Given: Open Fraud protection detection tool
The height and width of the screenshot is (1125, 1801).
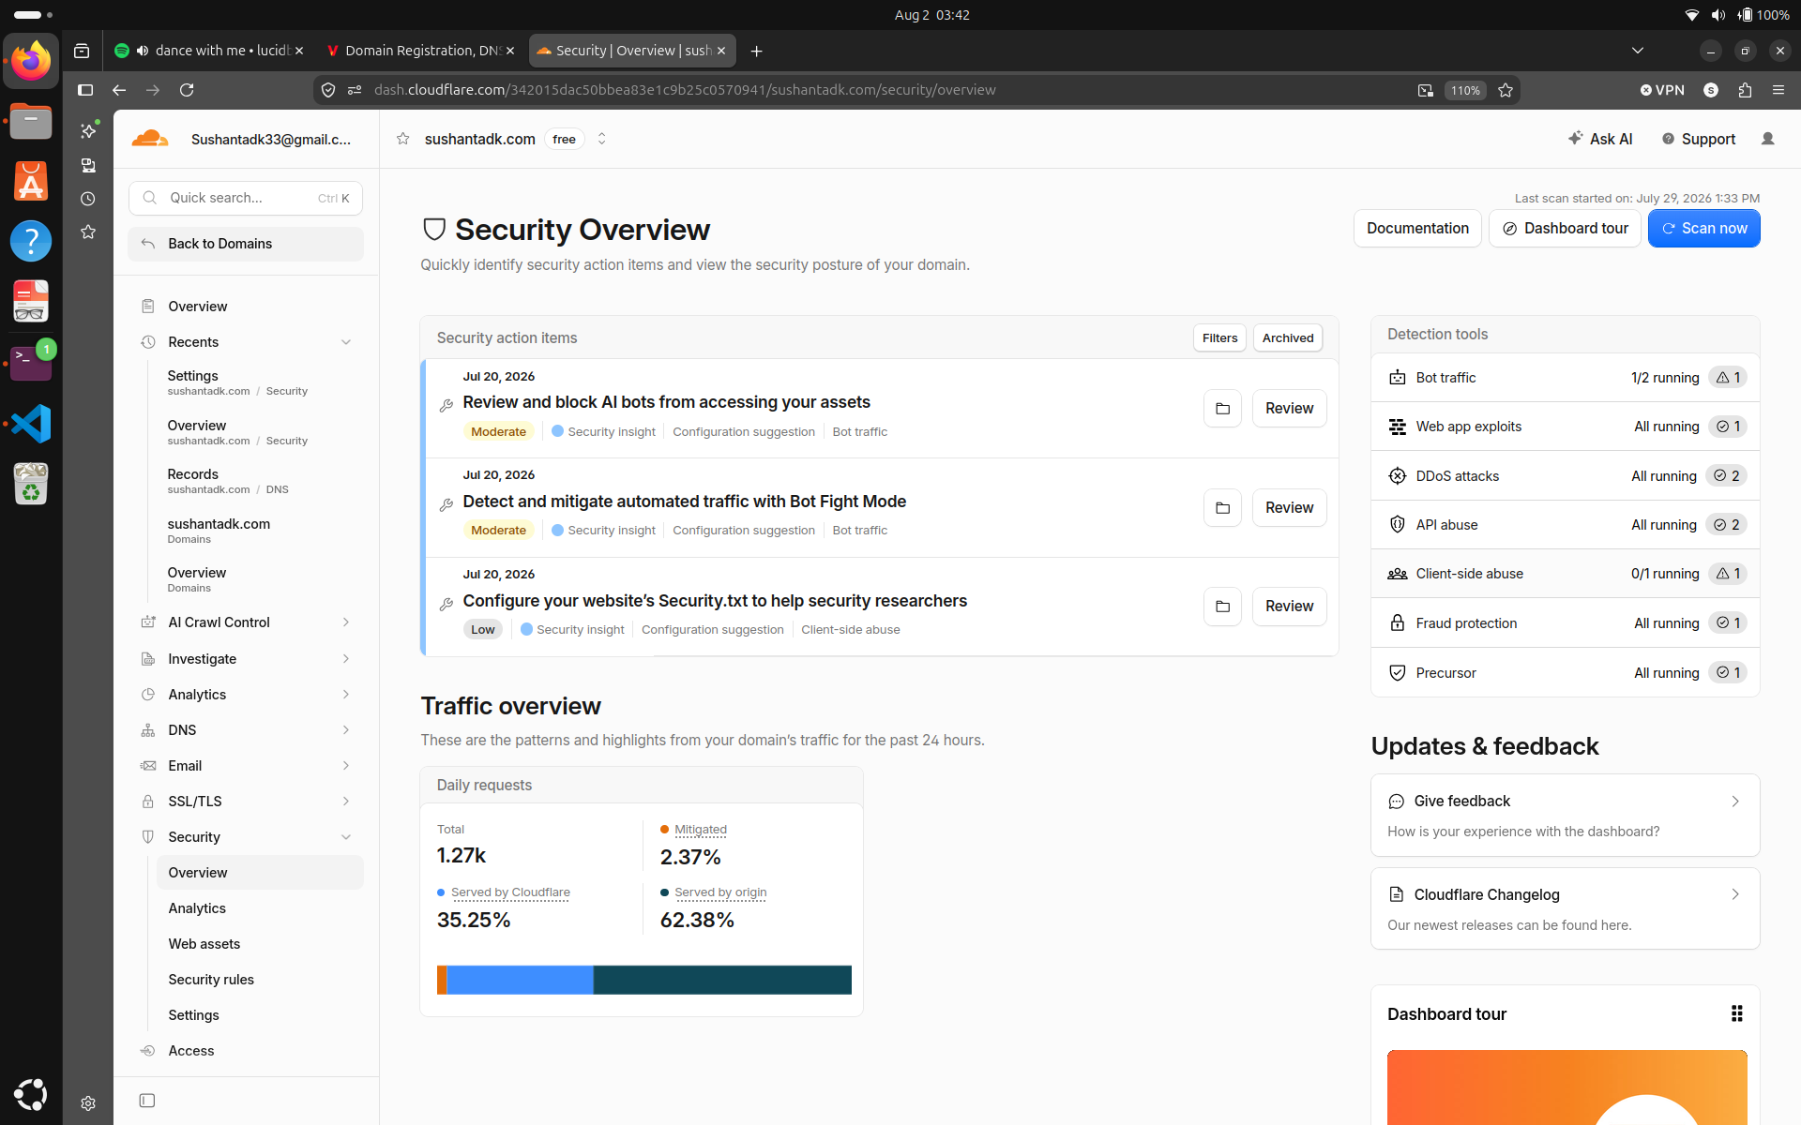Looking at the screenshot, I should coord(1565,623).
